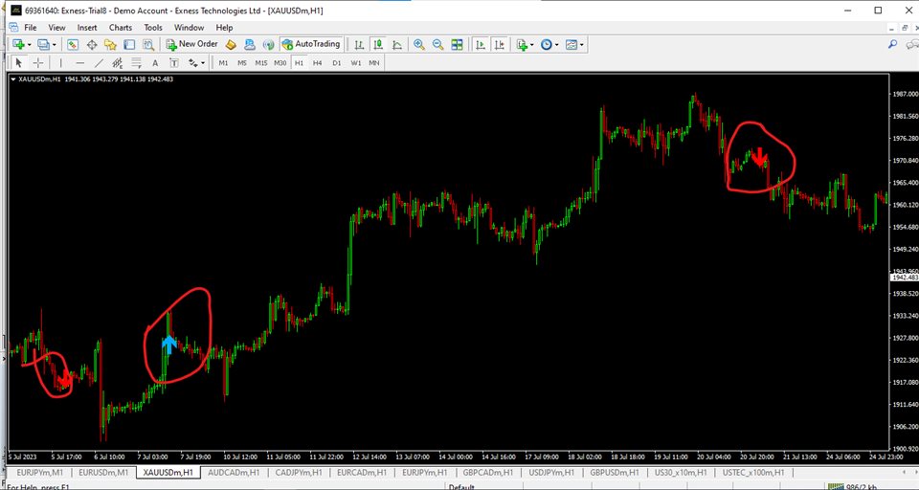Zoom out on the chart
Screen dimensions: 919x490
[x=437, y=45]
